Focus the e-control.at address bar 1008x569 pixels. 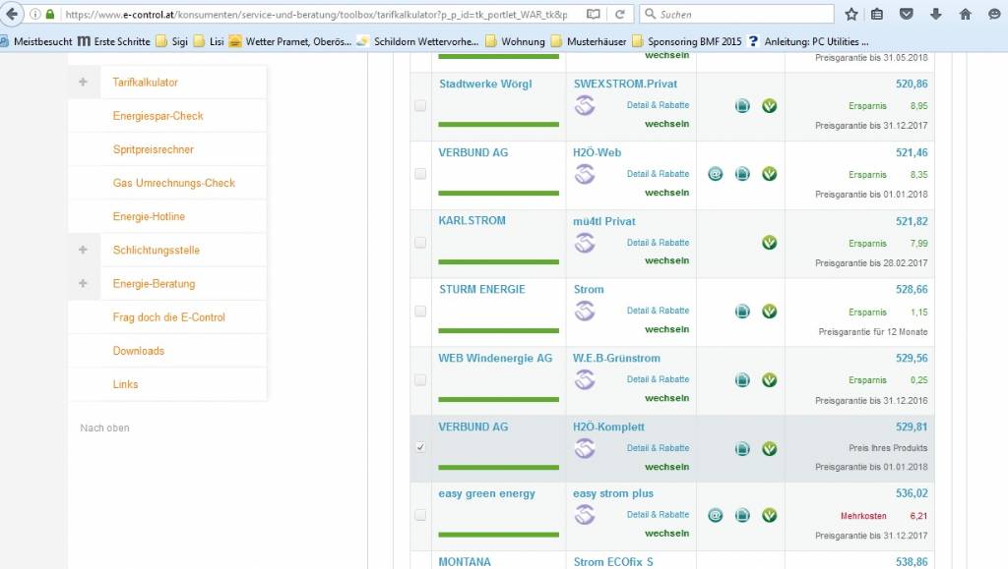[316, 14]
